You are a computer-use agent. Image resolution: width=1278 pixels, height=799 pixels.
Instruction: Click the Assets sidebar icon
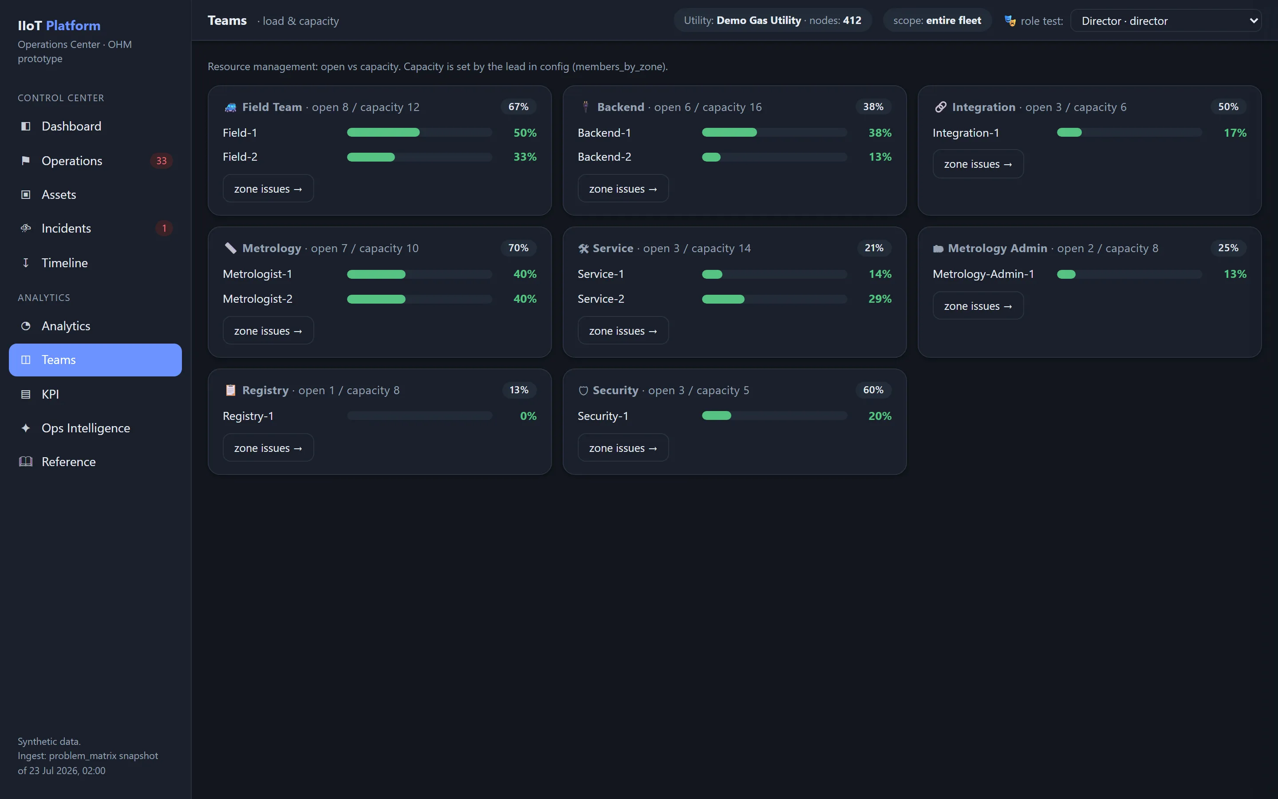[25, 194]
